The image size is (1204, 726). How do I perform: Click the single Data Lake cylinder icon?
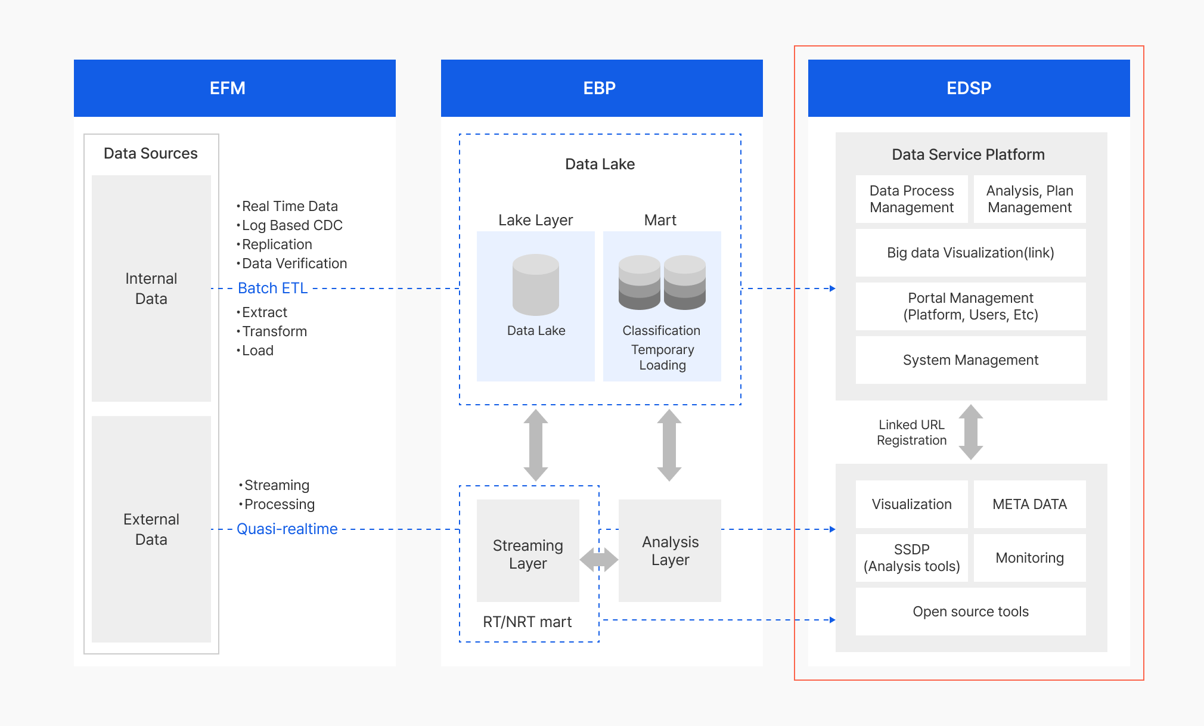pos(536,285)
